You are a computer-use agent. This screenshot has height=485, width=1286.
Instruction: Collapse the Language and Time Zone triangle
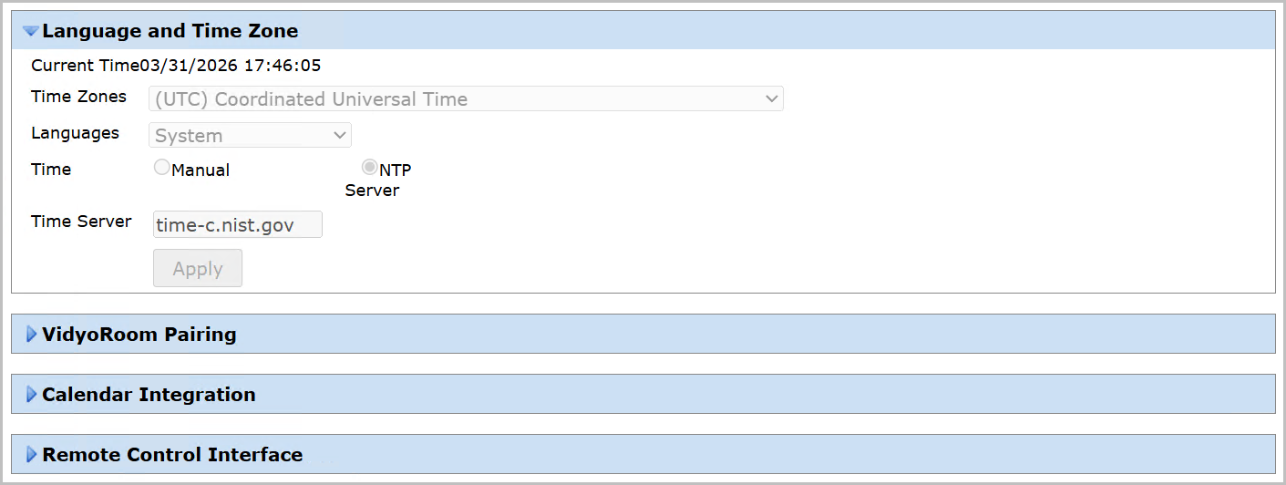(31, 31)
